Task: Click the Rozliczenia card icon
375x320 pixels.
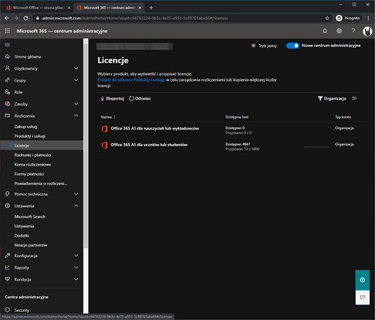Action: point(7,115)
